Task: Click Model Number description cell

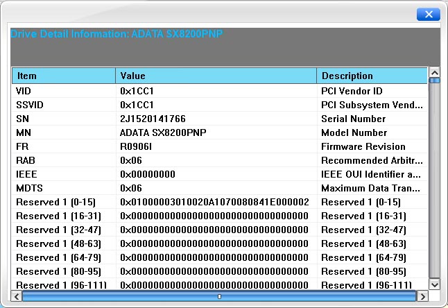Action: click(x=354, y=132)
